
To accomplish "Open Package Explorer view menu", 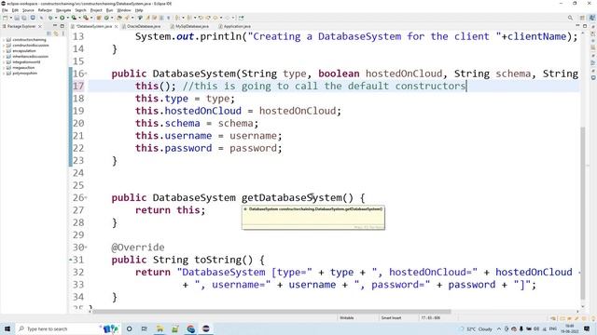I will point(62,33).
